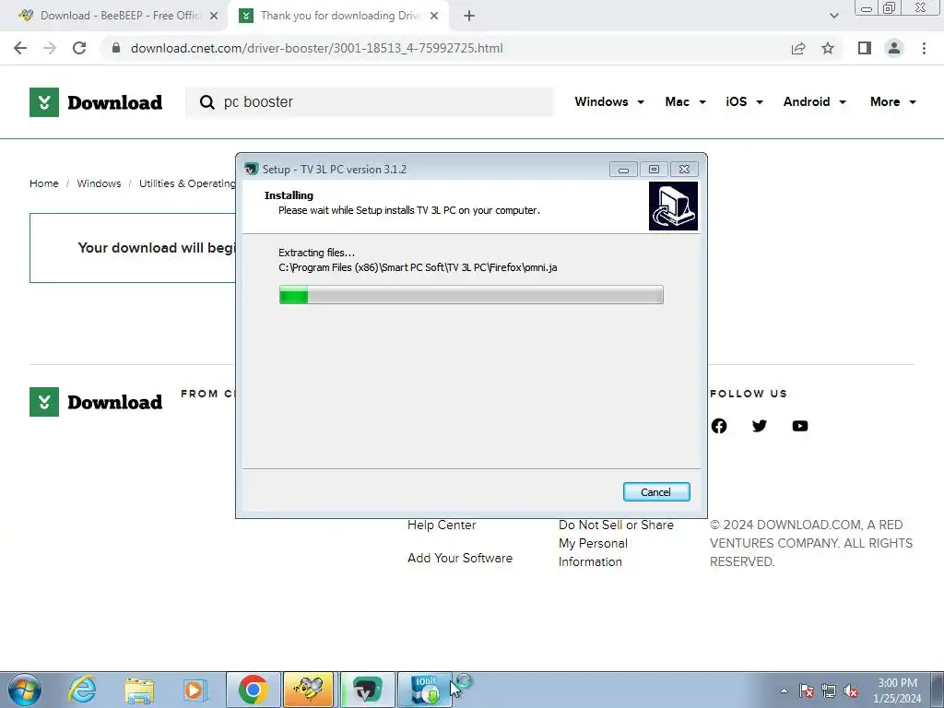This screenshot has width=944, height=708.
Task: Show hidden tray icons arrow
Action: [784, 690]
